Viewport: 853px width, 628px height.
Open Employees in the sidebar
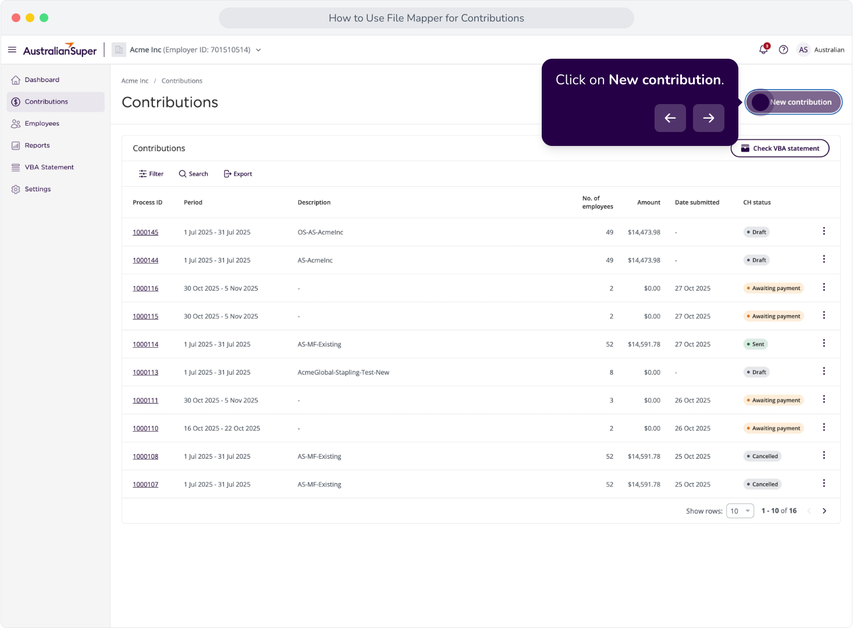(56, 123)
